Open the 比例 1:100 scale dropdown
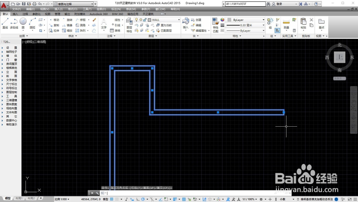358x202 pixels. pyautogui.click(x=62, y=199)
